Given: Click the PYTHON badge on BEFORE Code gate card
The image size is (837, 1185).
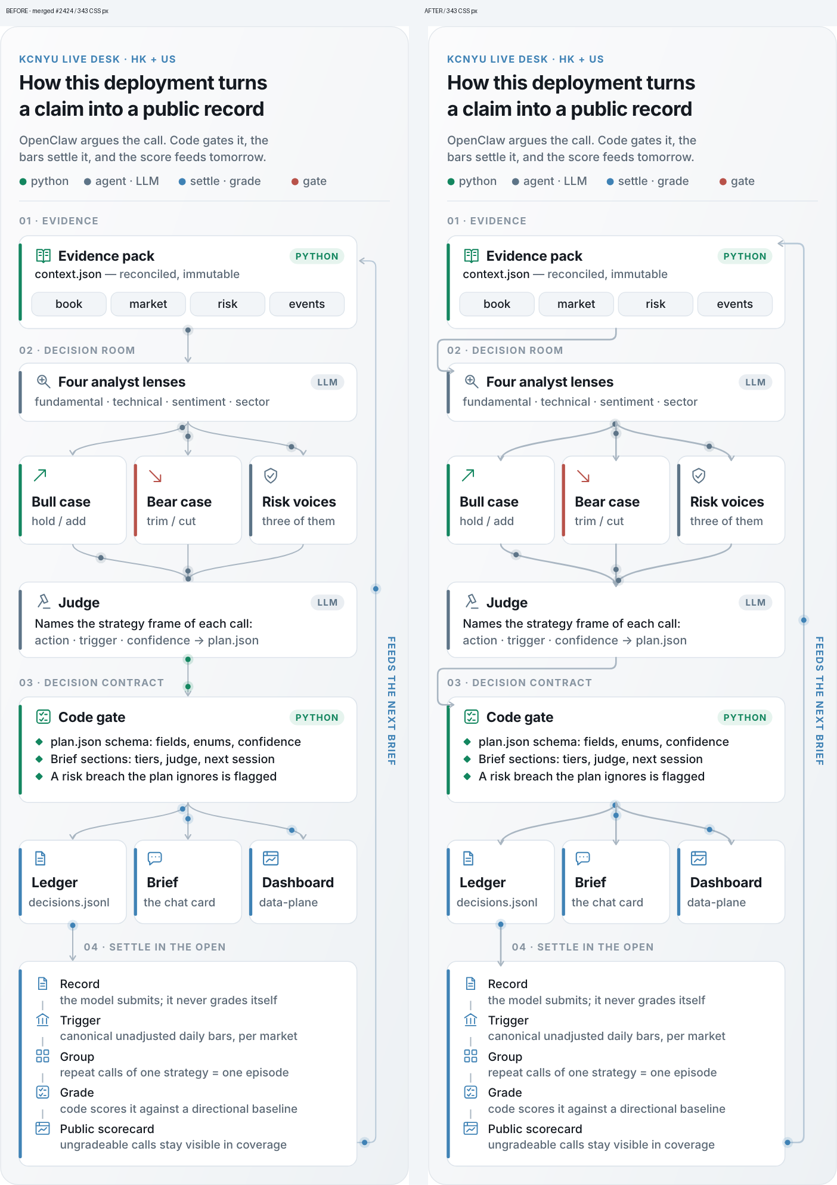Looking at the screenshot, I should tap(317, 717).
